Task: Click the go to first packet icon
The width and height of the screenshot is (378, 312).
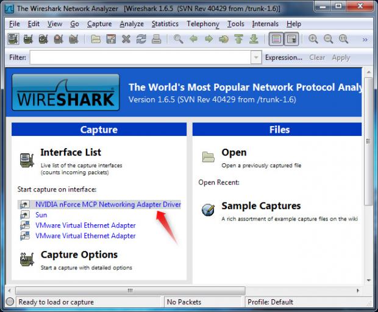Action: click(x=238, y=40)
